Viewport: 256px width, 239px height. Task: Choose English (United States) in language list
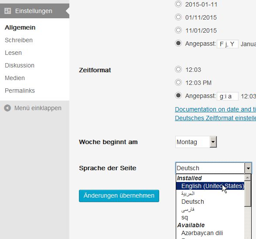pos(210,186)
